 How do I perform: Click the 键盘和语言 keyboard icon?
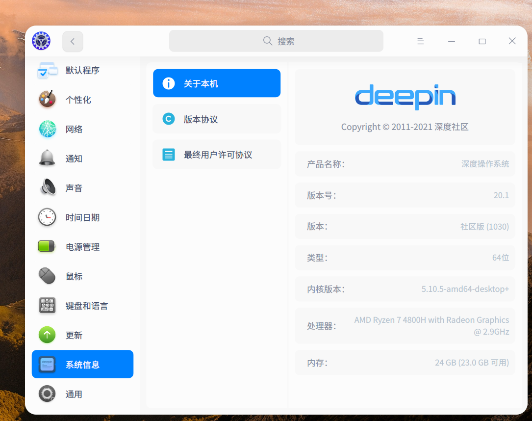[47, 306]
